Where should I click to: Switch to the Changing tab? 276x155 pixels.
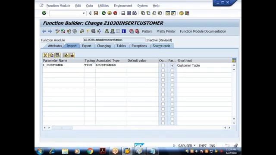coord(104,46)
